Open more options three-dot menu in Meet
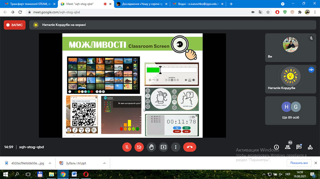Image resolution: width=320 pixels, height=179 pixels. point(176,147)
